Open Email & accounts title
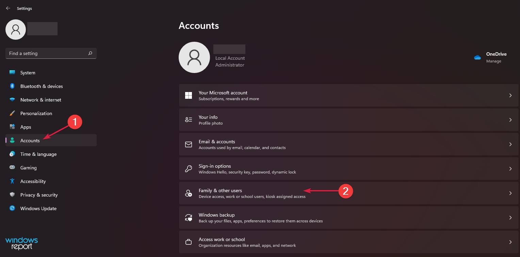The height and width of the screenshot is (257, 520). click(x=217, y=142)
